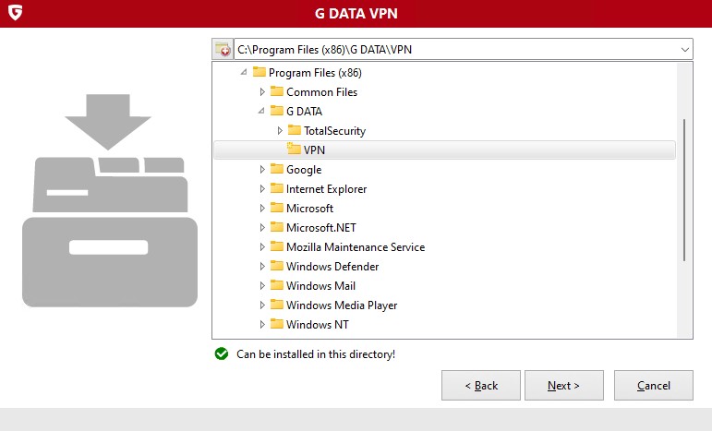Viewport: 712px width, 431px height.
Task: Click the folder tree vertical scrollbar
Action: pyautogui.click(x=684, y=189)
